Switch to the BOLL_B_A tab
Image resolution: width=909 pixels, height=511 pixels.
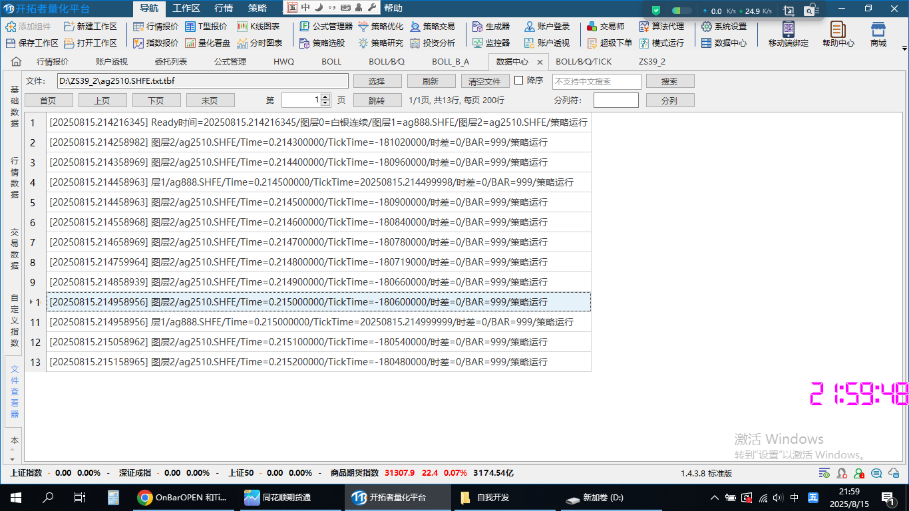coord(451,62)
